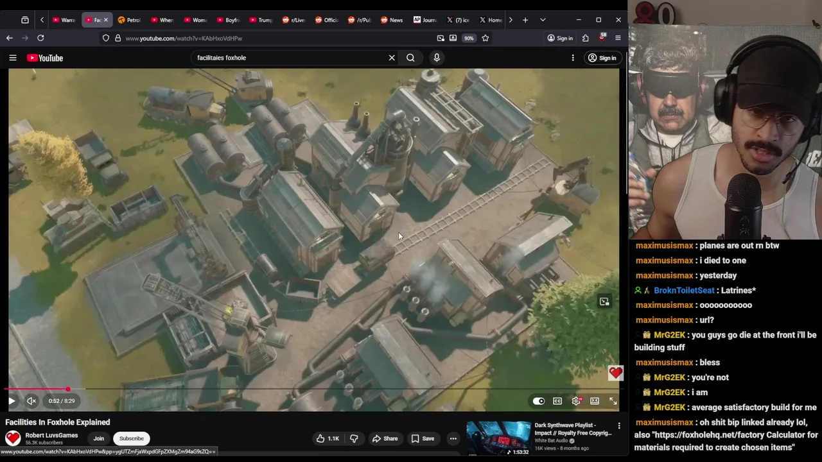The image size is (822, 462).
Task: Bookmark this page with the star
Action: (x=485, y=38)
